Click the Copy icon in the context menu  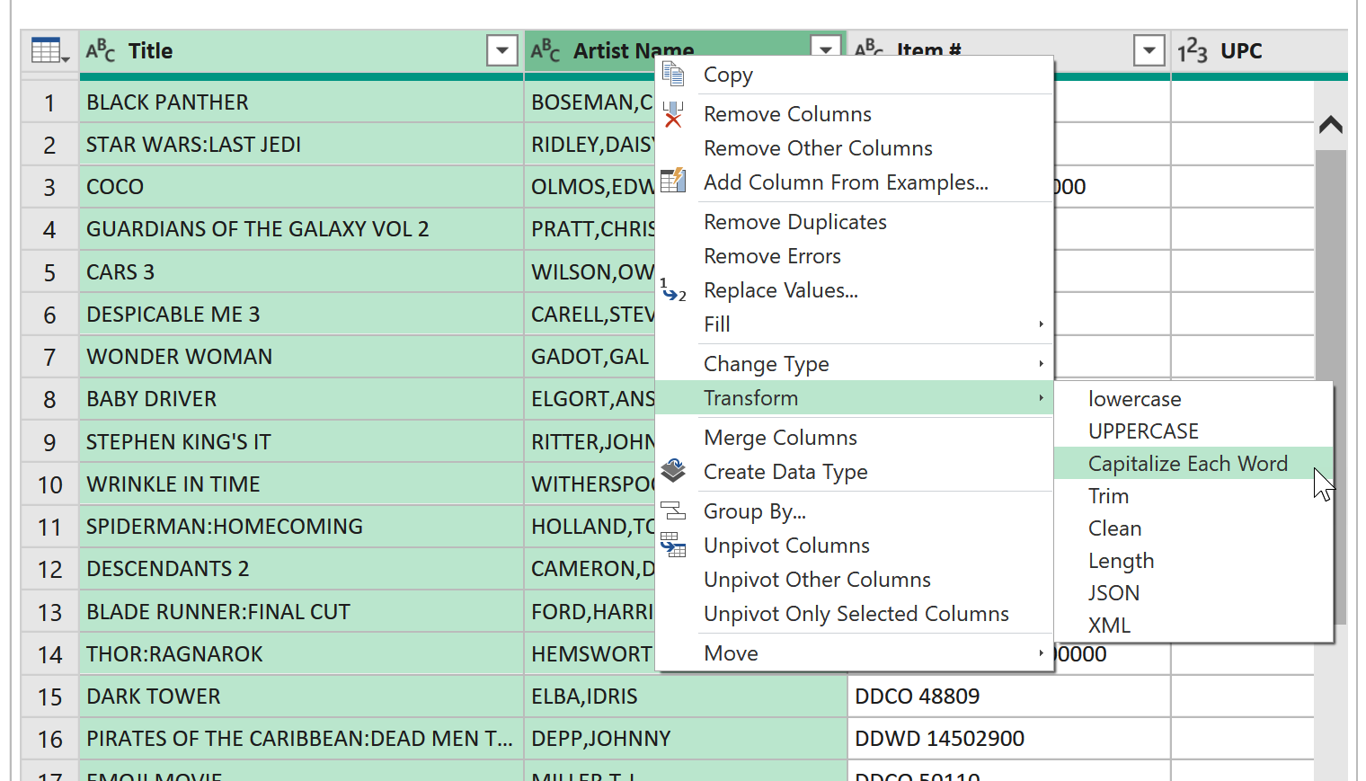tap(673, 74)
